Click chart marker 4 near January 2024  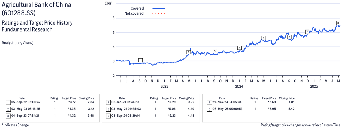(240, 48)
